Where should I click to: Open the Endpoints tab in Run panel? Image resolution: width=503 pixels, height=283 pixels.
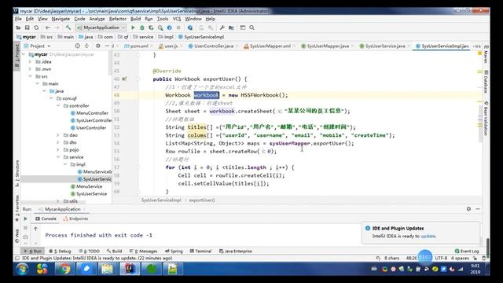pos(75,219)
